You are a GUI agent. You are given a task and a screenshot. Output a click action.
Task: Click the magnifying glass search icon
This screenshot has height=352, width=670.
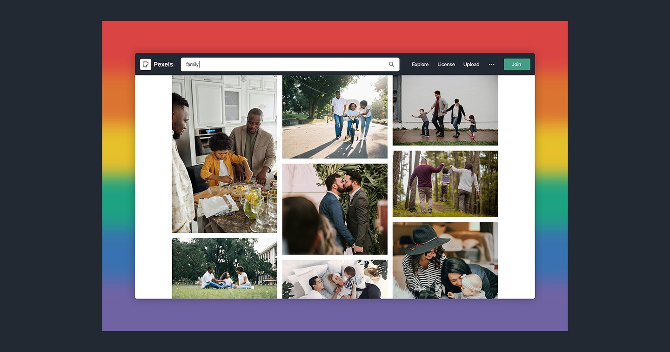391,65
